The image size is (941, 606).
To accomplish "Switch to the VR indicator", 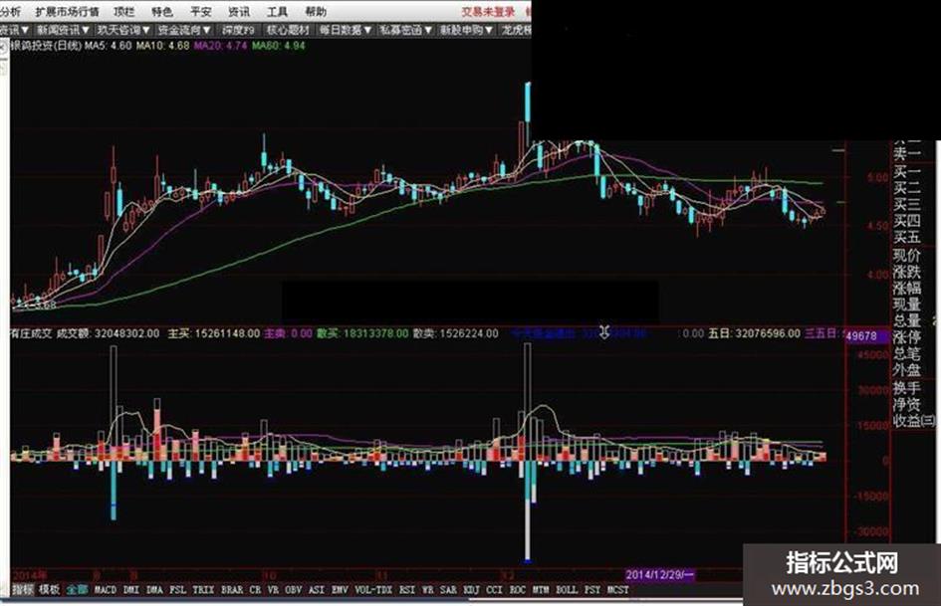I will [x=273, y=590].
